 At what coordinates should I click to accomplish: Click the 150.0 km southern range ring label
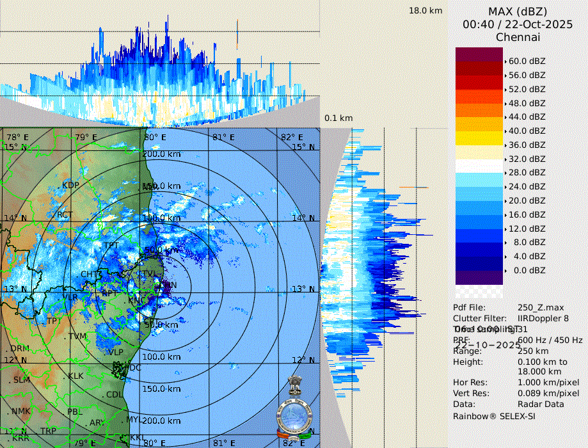click(161, 388)
